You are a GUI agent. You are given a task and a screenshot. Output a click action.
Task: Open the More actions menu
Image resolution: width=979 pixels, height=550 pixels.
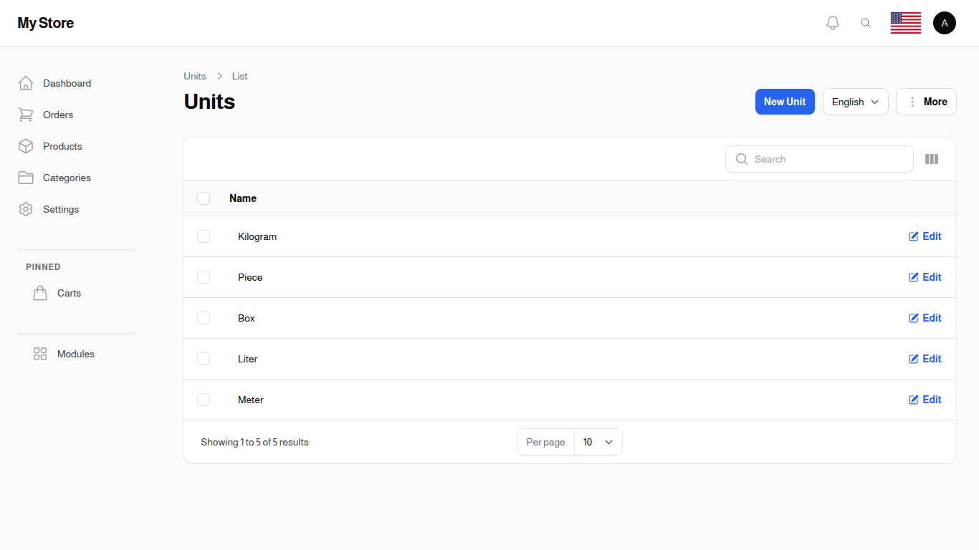coord(926,102)
